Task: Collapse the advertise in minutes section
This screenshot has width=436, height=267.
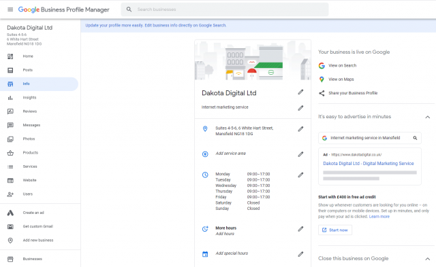Action: pyautogui.click(x=427, y=117)
